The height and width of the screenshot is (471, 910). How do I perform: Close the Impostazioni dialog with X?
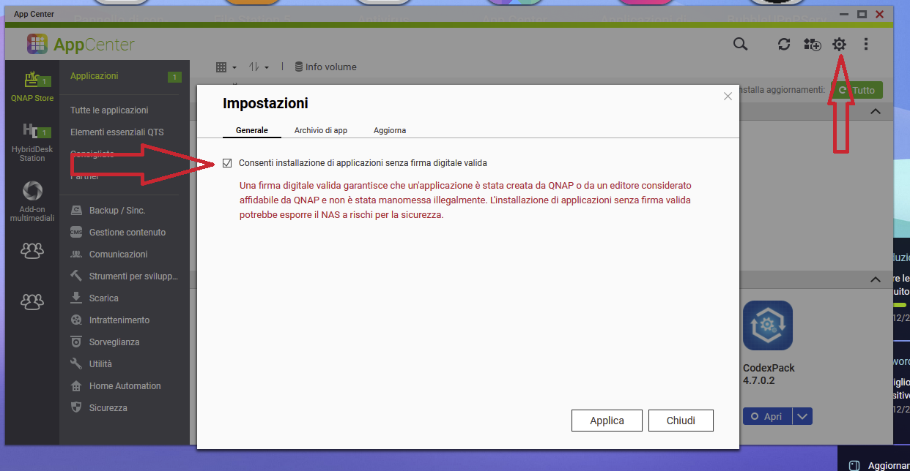tap(728, 97)
